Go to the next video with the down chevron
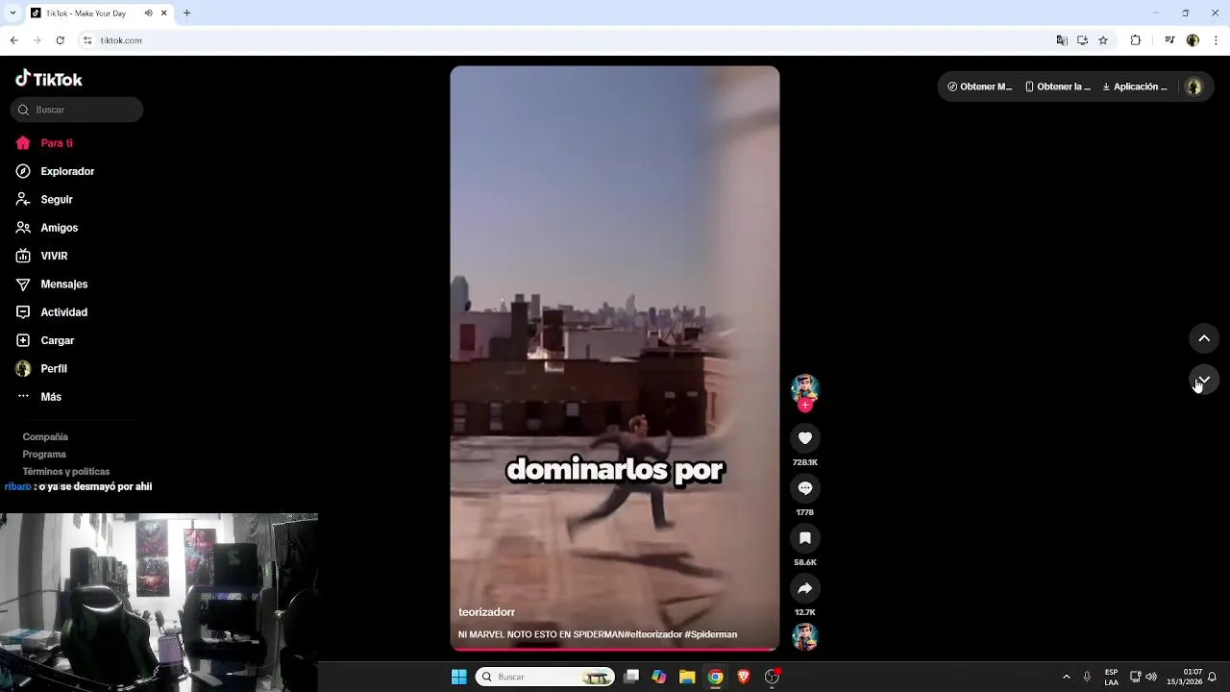Image resolution: width=1230 pixels, height=692 pixels. [x=1204, y=380]
